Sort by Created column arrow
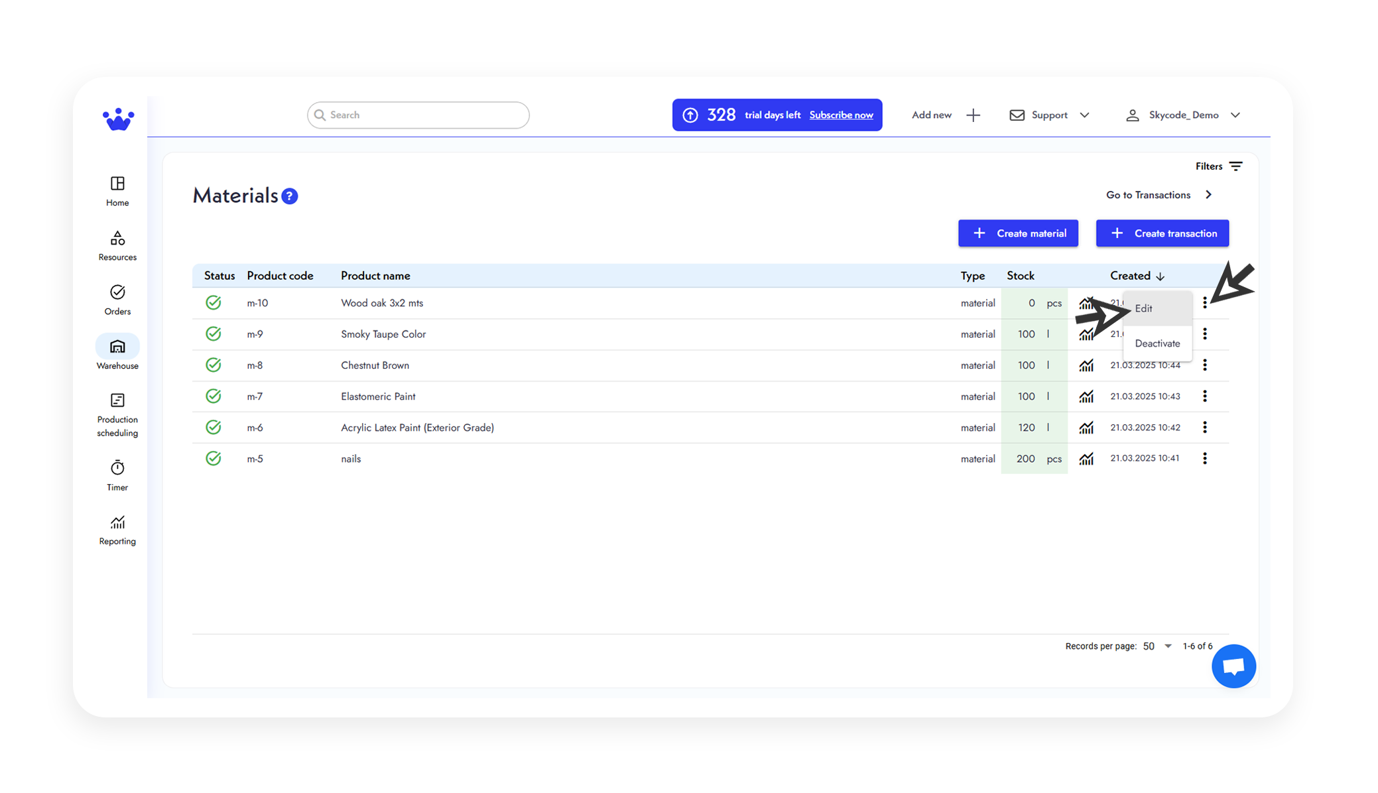 coord(1160,276)
